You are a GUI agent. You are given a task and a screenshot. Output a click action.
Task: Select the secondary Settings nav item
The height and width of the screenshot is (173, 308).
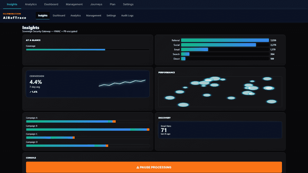[x=111, y=16]
